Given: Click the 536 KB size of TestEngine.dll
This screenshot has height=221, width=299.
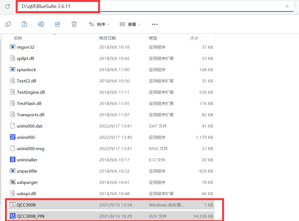Looking at the screenshot, I should coord(206,92).
